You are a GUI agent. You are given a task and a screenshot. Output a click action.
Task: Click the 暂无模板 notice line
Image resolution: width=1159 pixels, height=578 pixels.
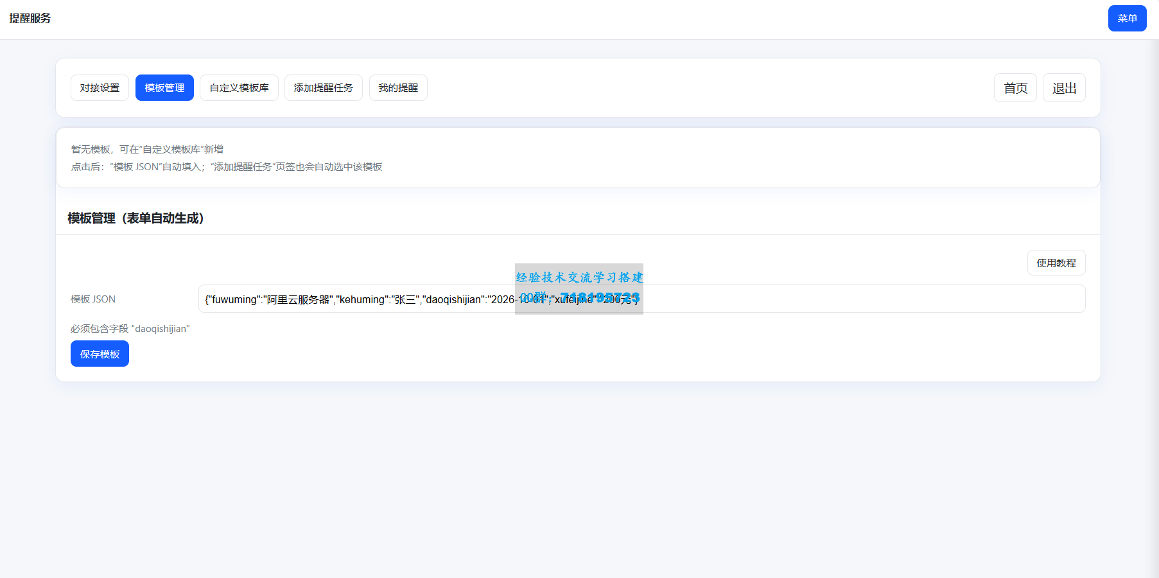coord(147,150)
